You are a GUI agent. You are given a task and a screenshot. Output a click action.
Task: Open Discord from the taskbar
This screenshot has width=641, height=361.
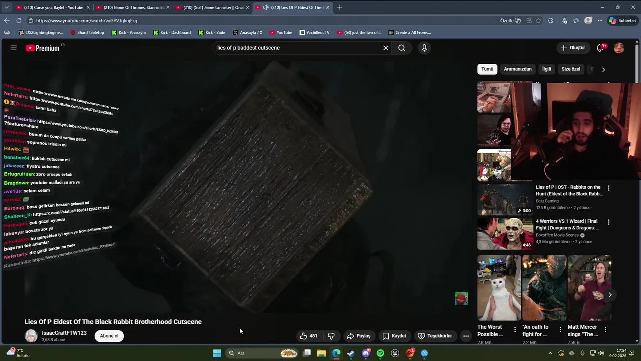366,353
